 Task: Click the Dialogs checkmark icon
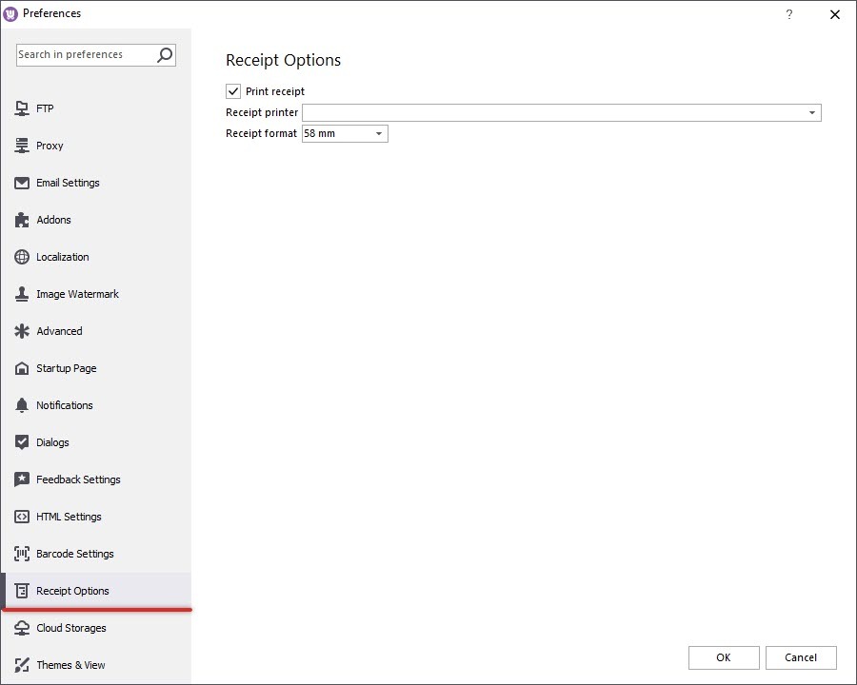tap(22, 442)
